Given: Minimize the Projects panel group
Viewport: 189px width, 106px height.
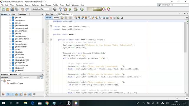Looking at the screenshot, I should (x=43, y=14).
